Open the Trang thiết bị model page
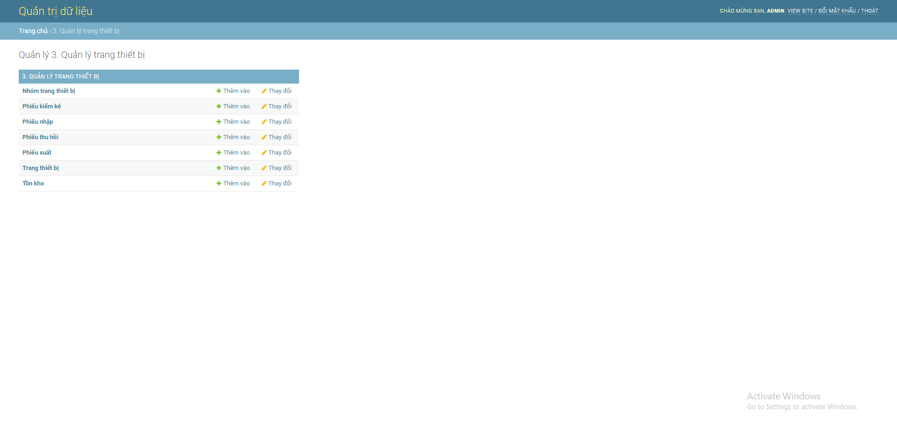This screenshot has width=897, height=432. tap(40, 168)
